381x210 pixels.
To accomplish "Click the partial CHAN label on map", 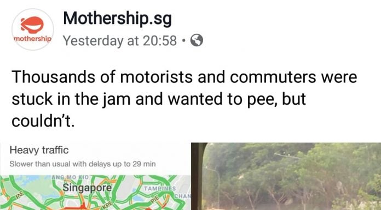I will click(x=183, y=196).
